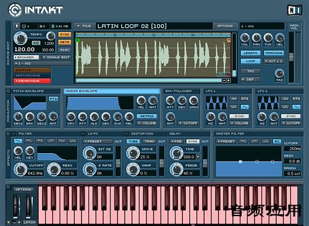
Task: Select the sine waveform icon in LFO 1
Action: [245, 107]
